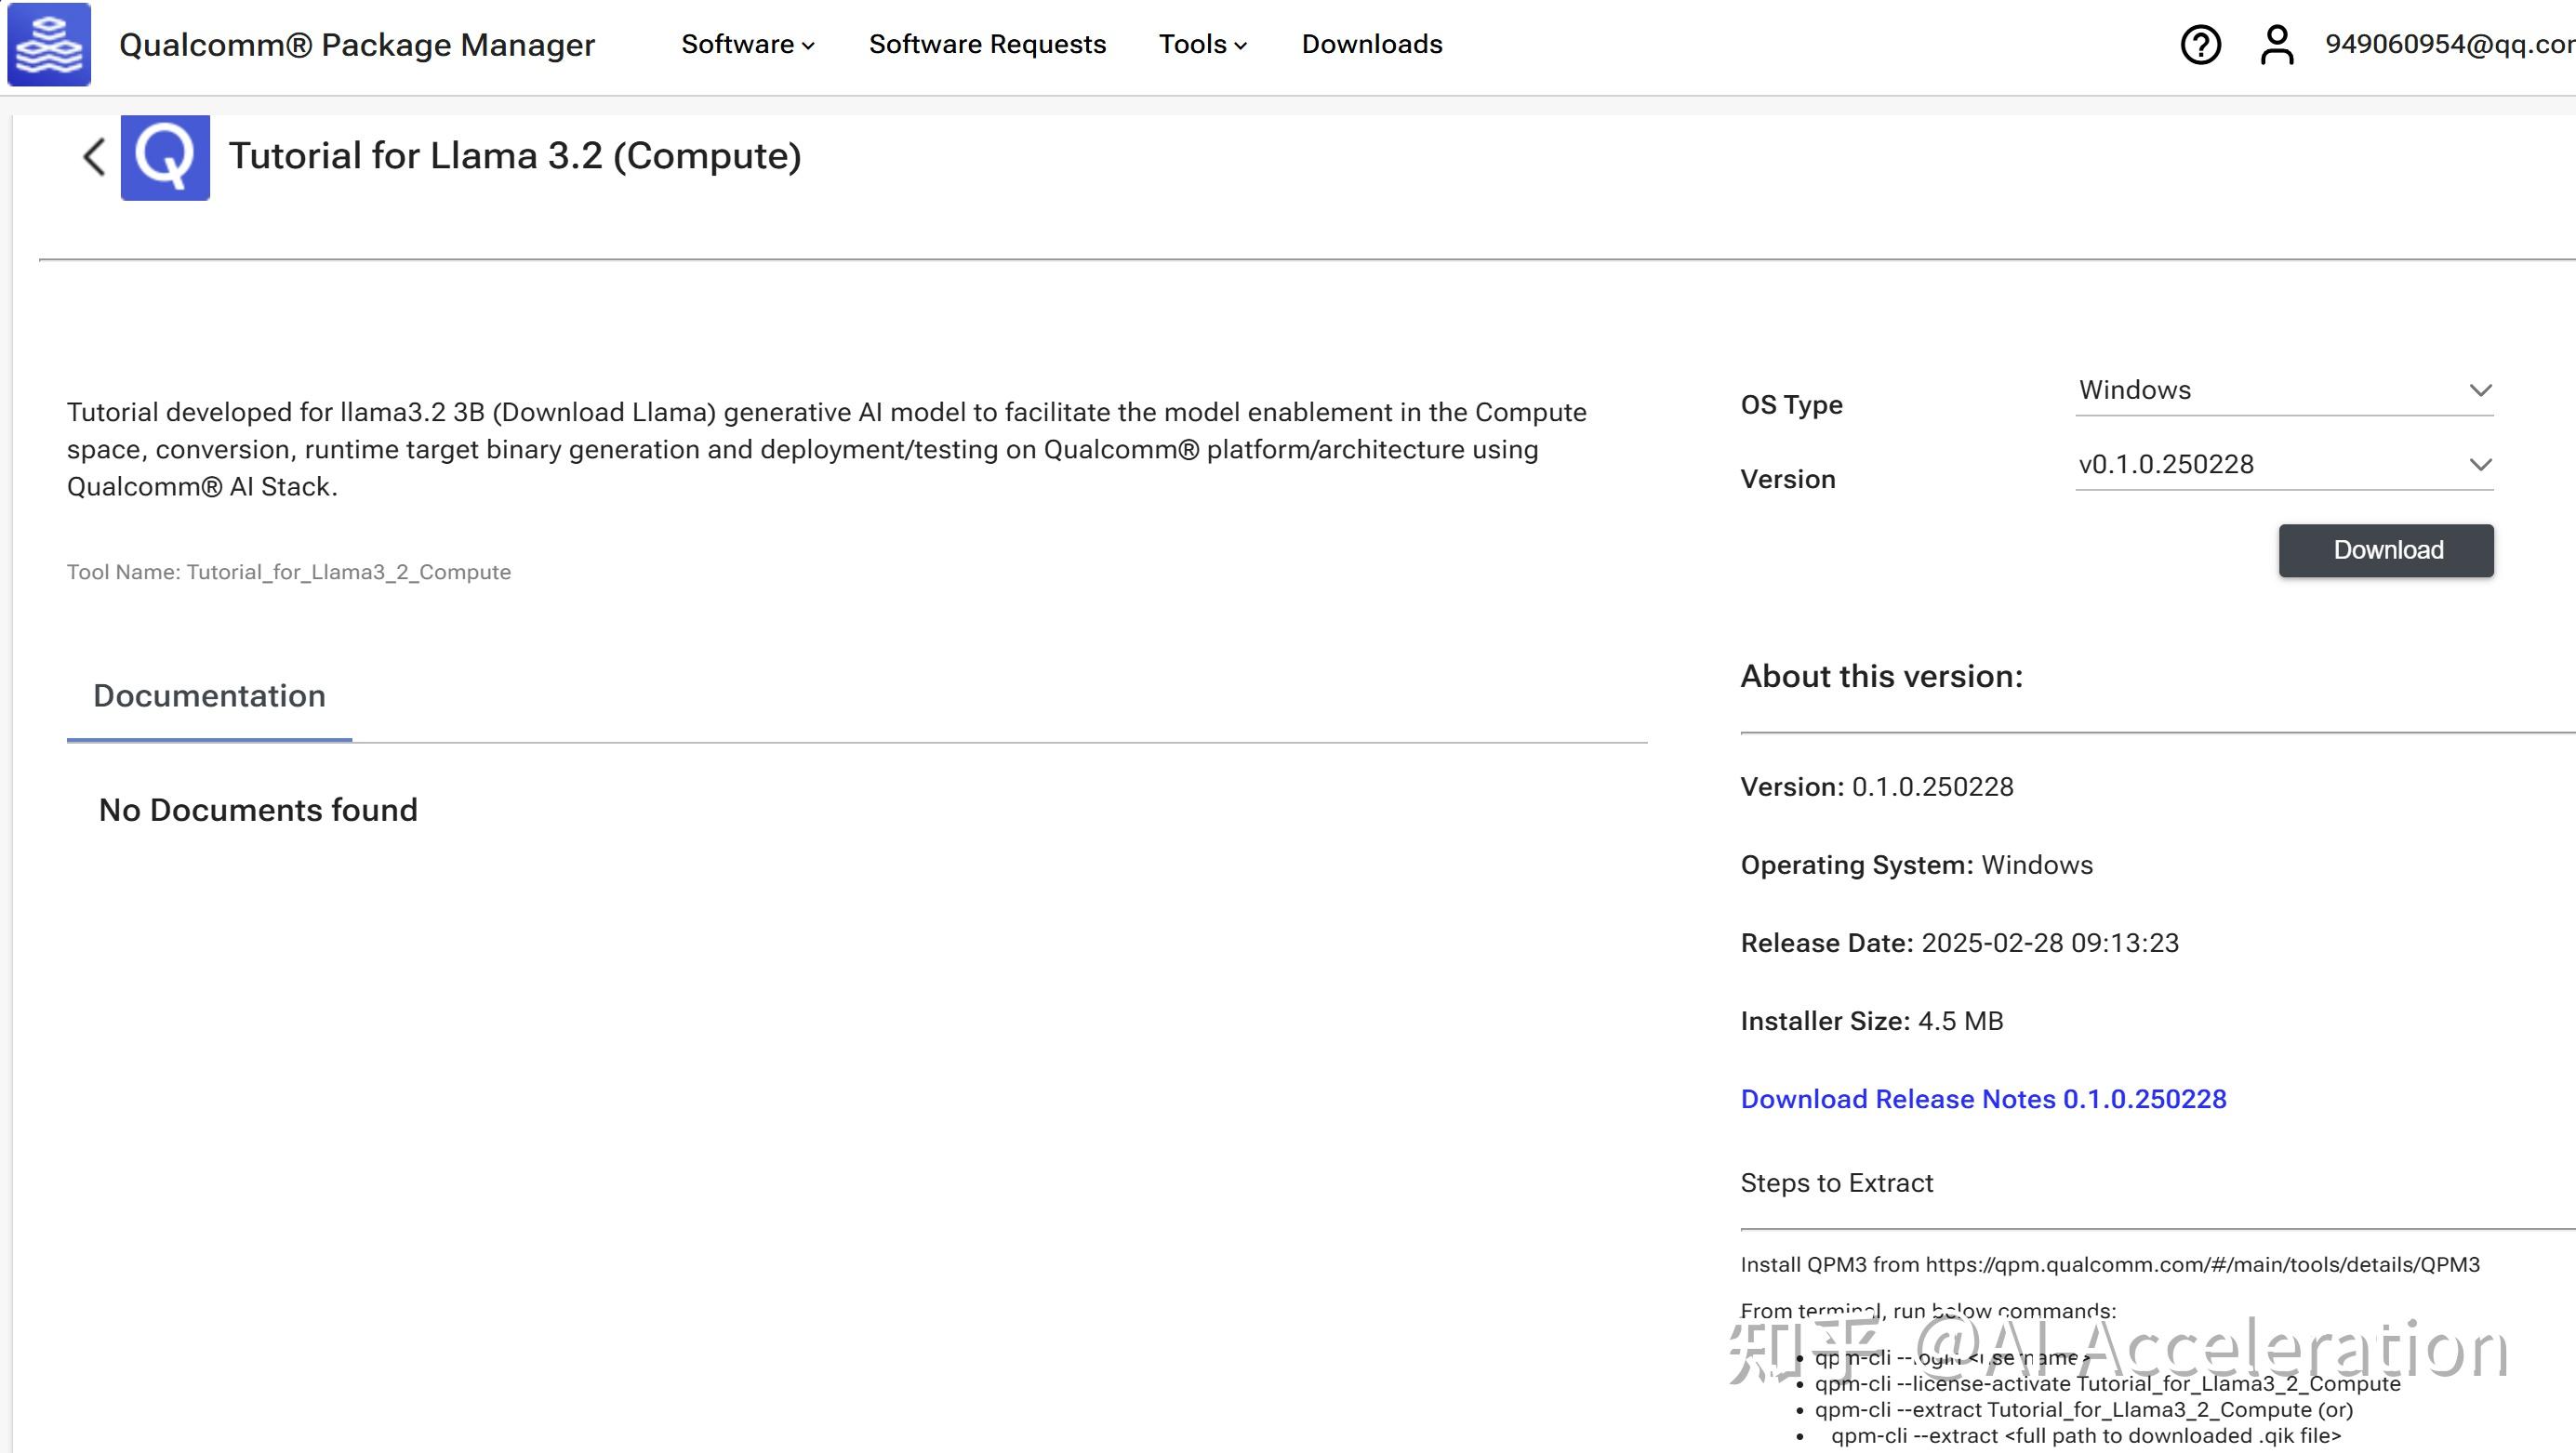Click the QPM3 install URL text
2576x1453 pixels.
coord(2202,1265)
